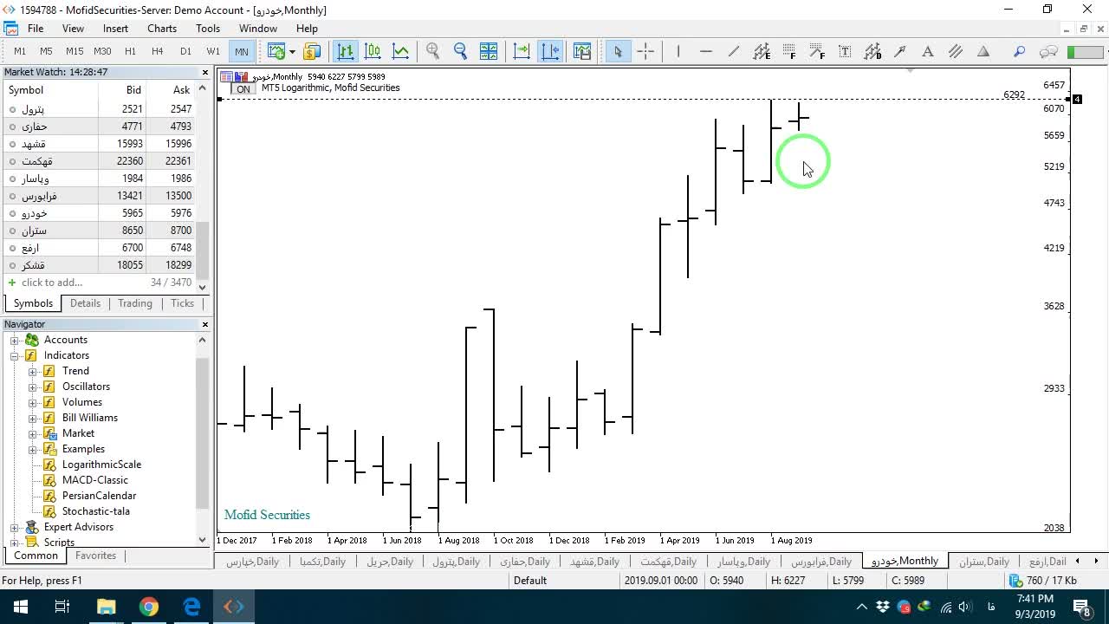
Task: Open the New Chart toolbar icon
Action: point(276,51)
